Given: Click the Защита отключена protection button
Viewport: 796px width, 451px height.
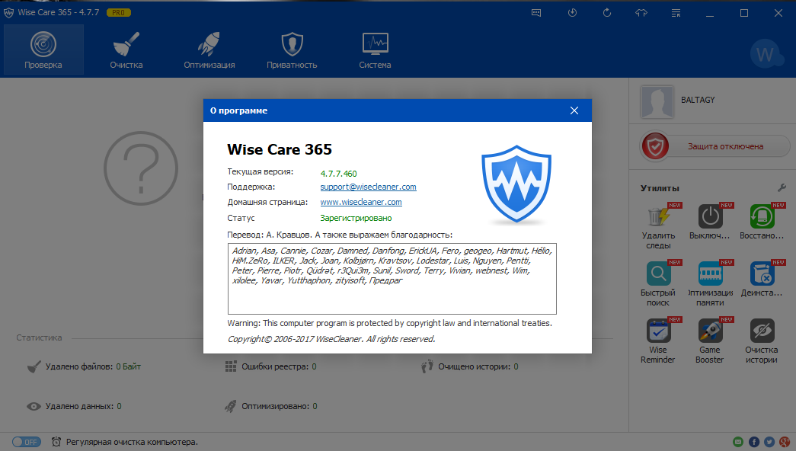Looking at the screenshot, I should pos(725,146).
